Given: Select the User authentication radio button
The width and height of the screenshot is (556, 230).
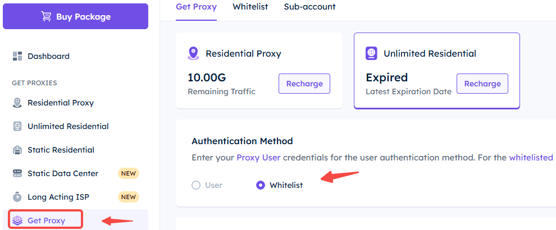Looking at the screenshot, I should pos(196,185).
